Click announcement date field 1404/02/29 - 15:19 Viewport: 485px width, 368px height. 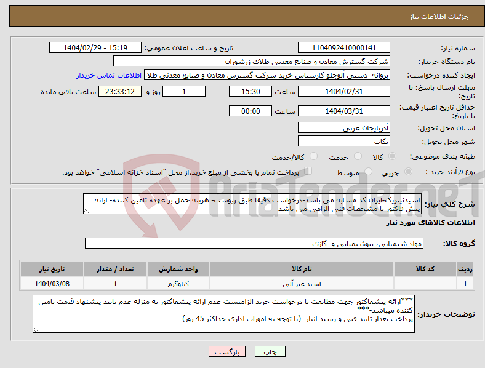point(95,47)
